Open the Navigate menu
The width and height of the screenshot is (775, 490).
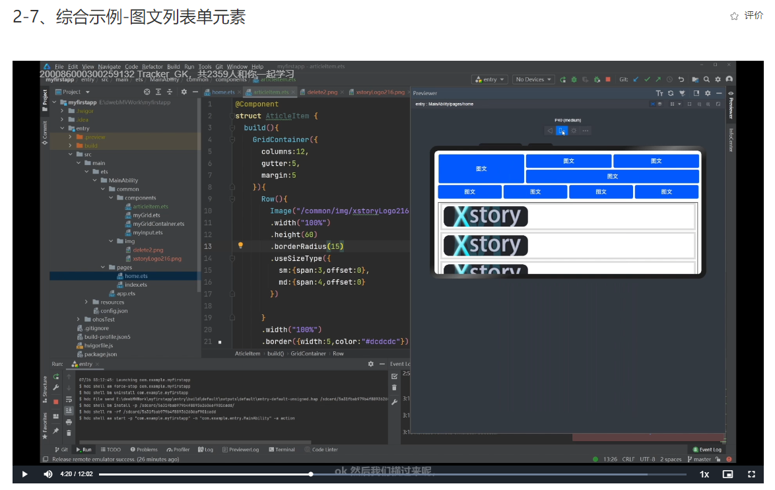[x=109, y=67]
